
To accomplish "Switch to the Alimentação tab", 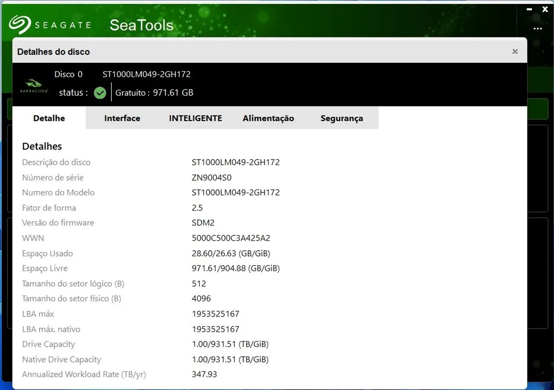I will click(268, 118).
